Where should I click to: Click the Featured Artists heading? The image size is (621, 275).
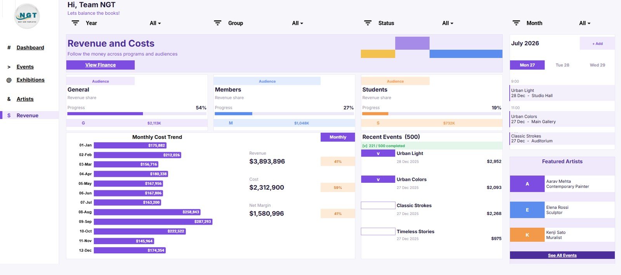tap(562, 162)
